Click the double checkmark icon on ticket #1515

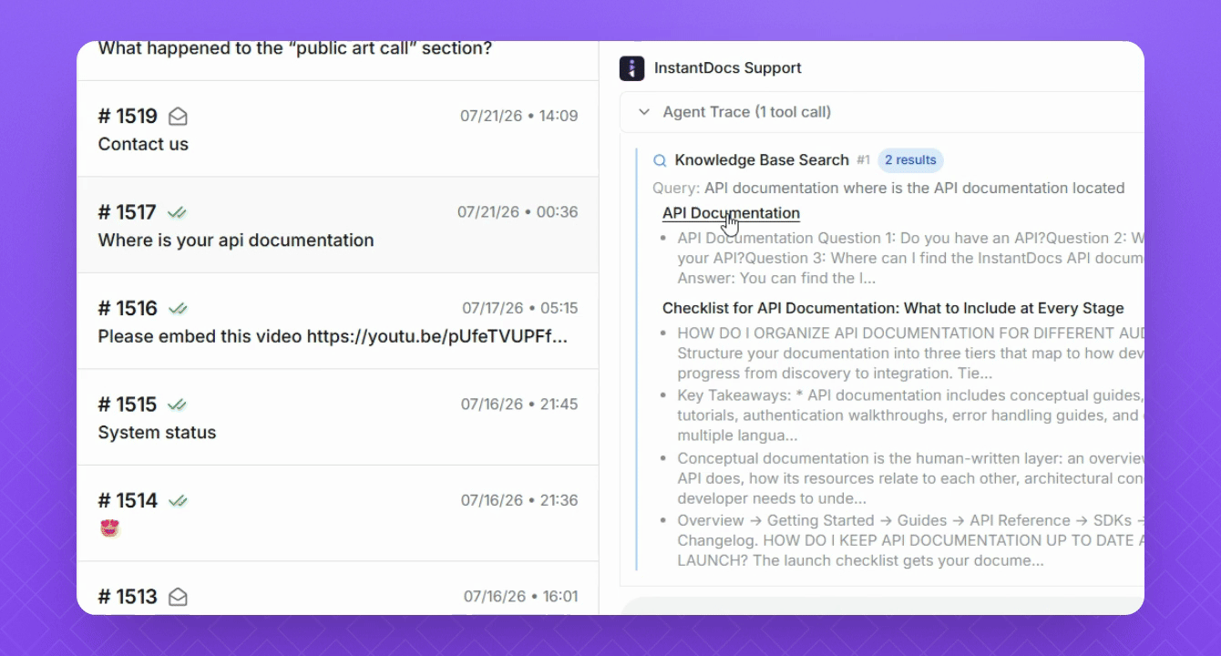[x=178, y=405]
